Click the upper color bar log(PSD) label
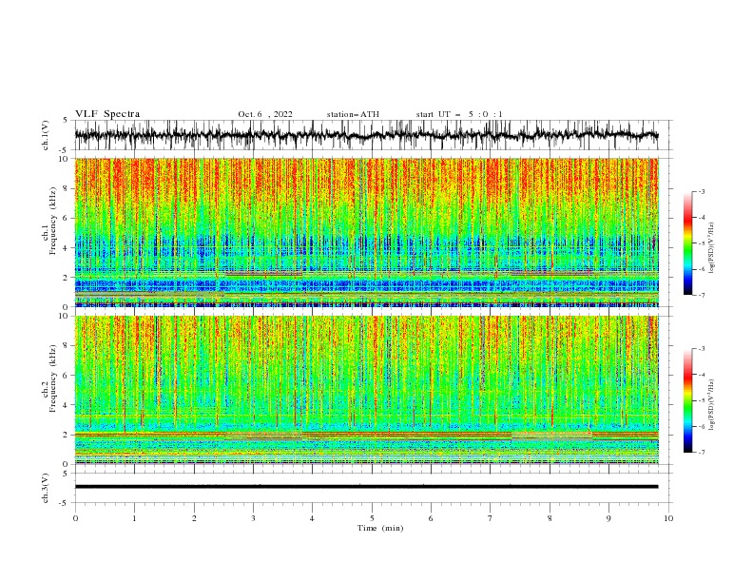The width and height of the screenshot is (753, 582). click(x=711, y=248)
